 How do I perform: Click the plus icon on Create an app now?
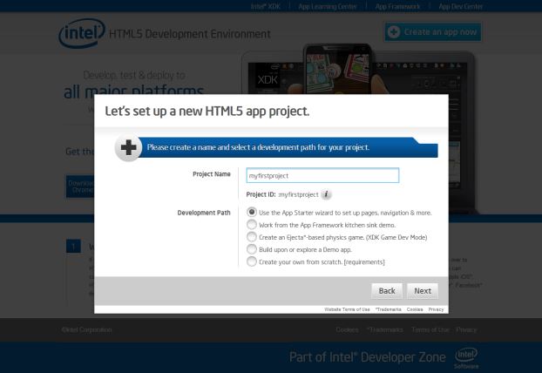coord(394,31)
